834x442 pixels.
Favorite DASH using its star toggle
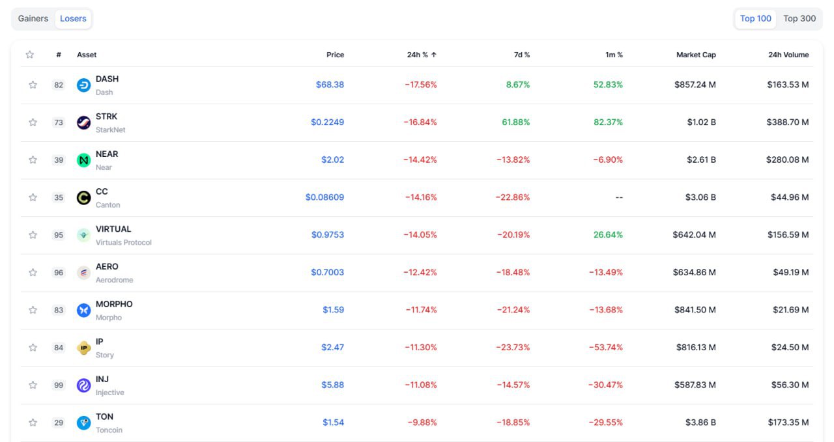(x=33, y=85)
